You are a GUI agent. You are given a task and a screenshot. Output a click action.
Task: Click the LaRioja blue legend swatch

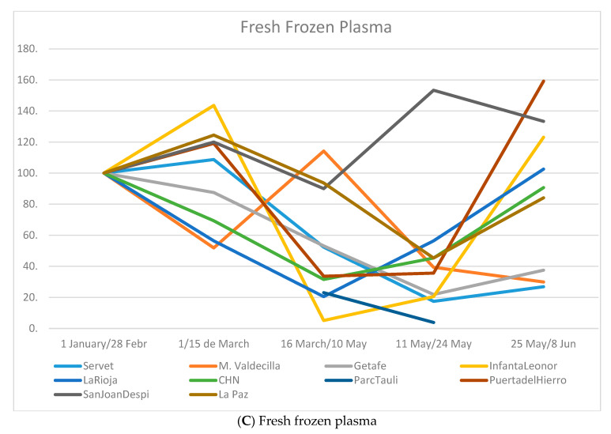coord(68,380)
